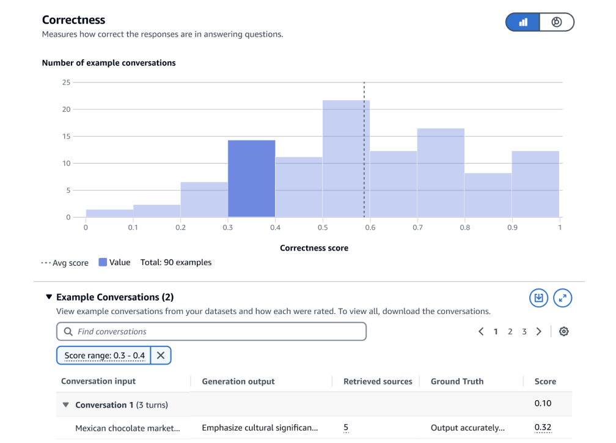Focus the Find conversations search field
The image size is (616, 443).
[x=211, y=331]
